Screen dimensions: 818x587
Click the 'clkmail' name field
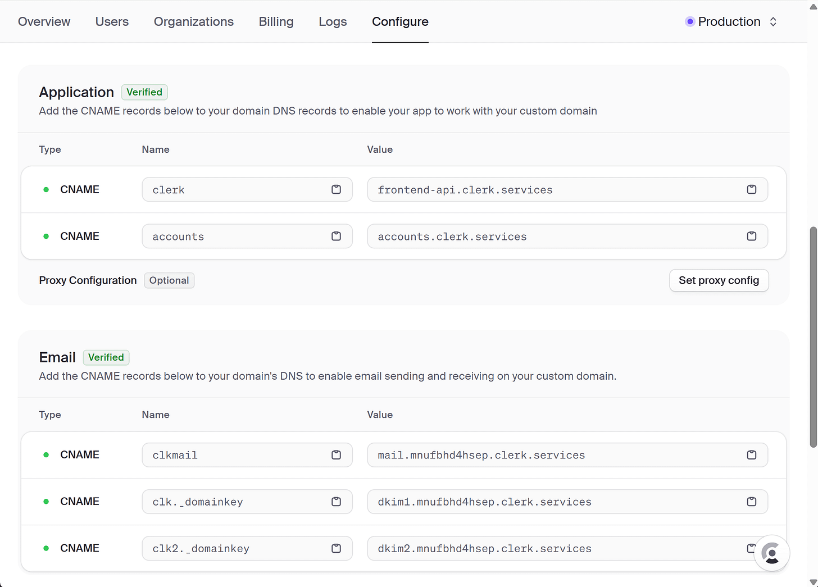pos(247,454)
